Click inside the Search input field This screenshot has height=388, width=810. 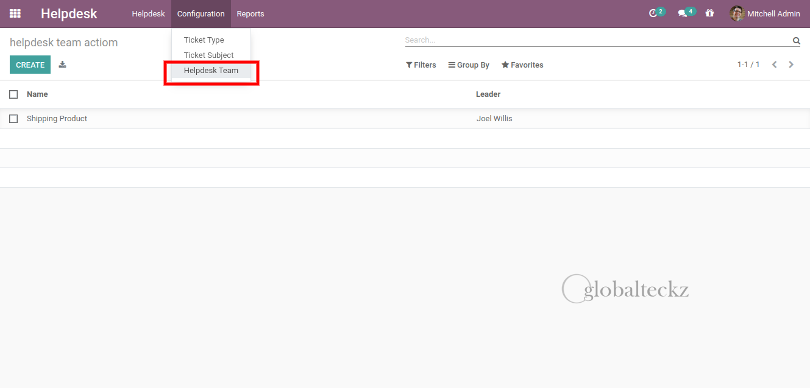[597, 40]
